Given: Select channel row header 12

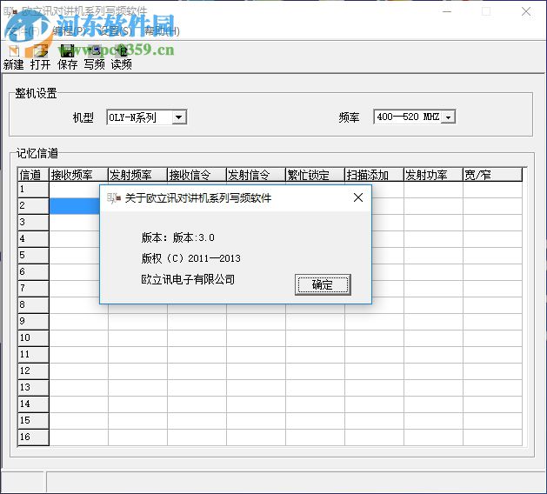Looking at the screenshot, I should tap(34, 371).
